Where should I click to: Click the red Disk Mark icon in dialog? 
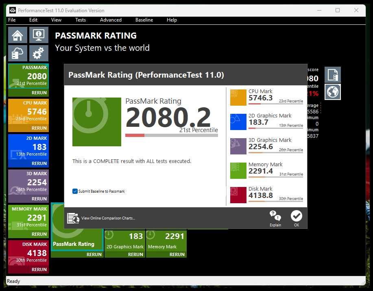point(238,195)
